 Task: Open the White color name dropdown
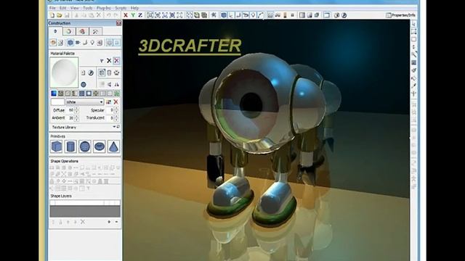point(84,101)
